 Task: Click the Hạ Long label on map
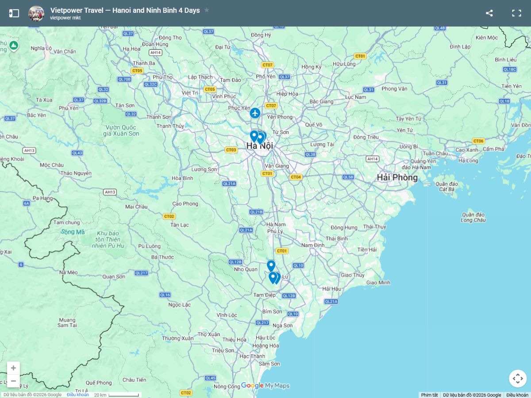click(x=468, y=161)
